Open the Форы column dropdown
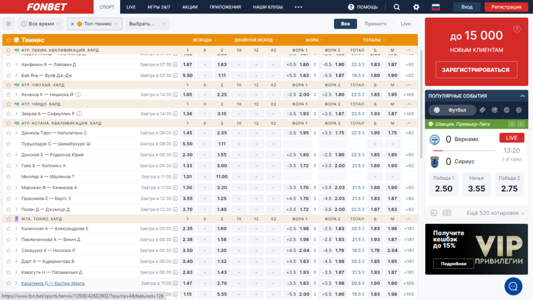Image resolution: width=533 pixels, height=300 pixels. [314, 40]
